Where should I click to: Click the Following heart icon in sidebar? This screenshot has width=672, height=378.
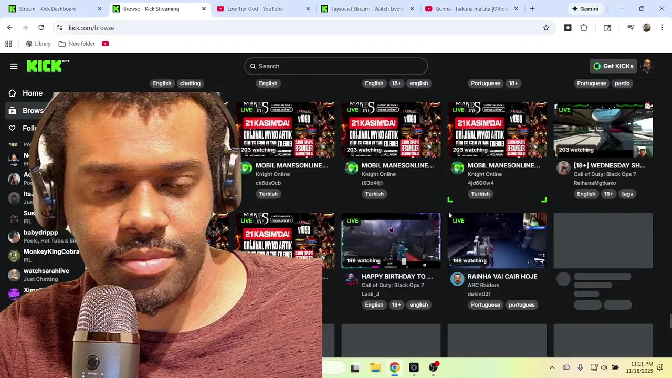(12, 128)
